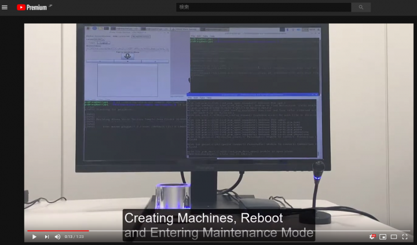417x245 pixels.
Task: Mute the video using the speaker icon
Action: click(x=57, y=236)
